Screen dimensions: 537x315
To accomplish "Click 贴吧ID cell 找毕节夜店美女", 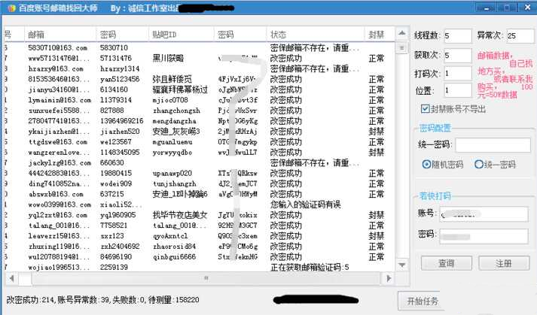I will 180,215.
